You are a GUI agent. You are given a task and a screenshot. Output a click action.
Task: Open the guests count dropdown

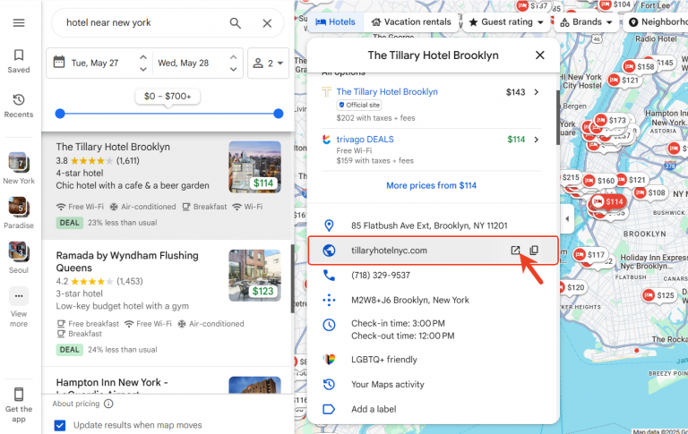pyautogui.click(x=268, y=64)
